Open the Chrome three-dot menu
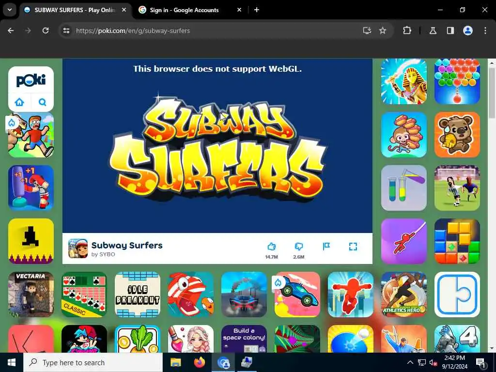 point(485,31)
